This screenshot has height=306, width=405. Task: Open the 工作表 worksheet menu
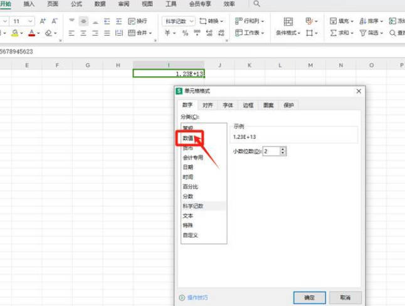pyautogui.click(x=250, y=33)
